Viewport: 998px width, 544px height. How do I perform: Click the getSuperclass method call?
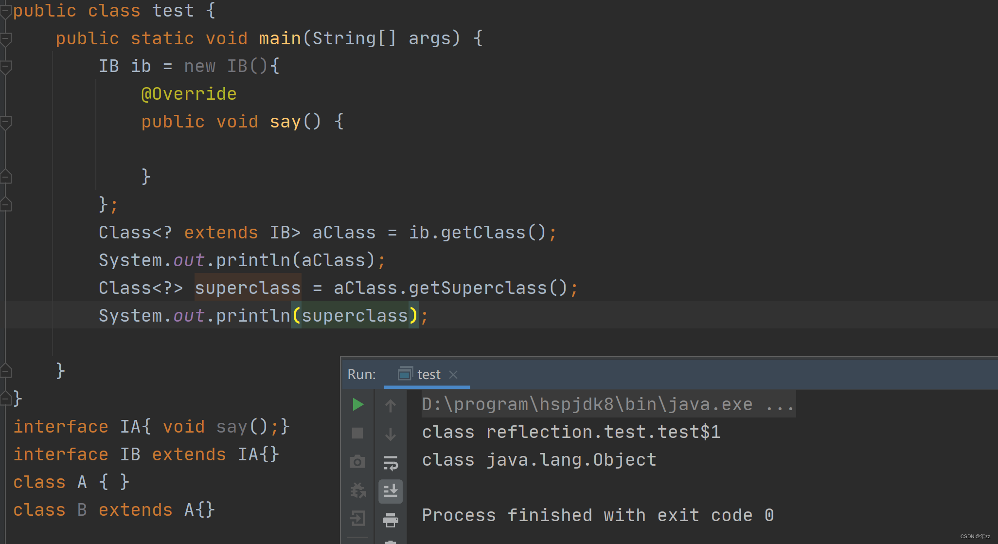(478, 288)
